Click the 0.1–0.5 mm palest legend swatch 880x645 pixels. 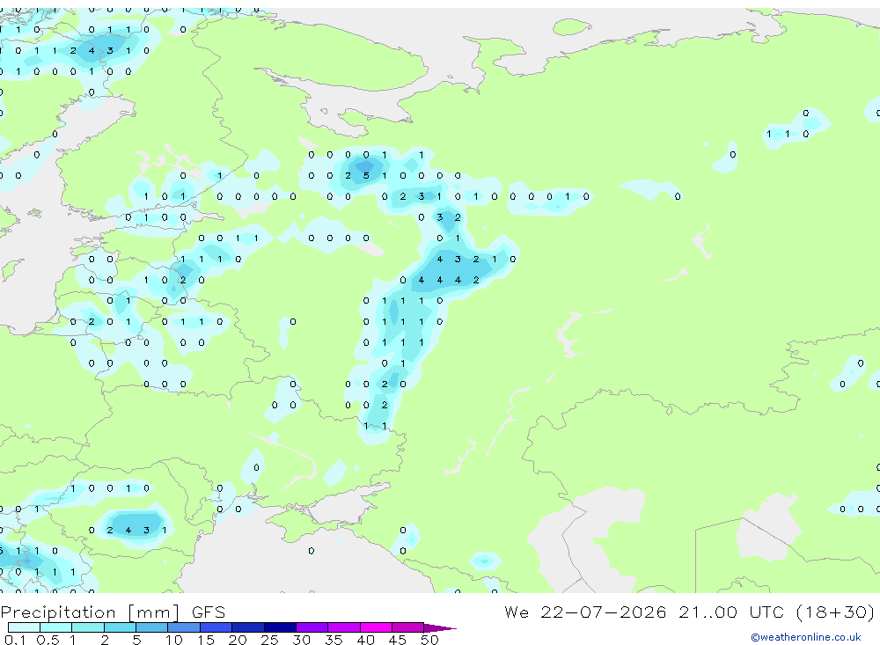click(24, 627)
